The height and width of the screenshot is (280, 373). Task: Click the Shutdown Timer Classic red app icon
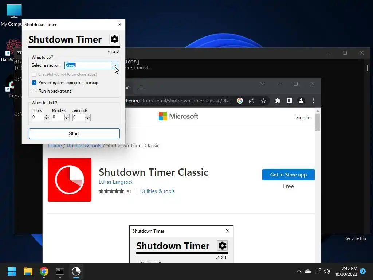[70, 179]
